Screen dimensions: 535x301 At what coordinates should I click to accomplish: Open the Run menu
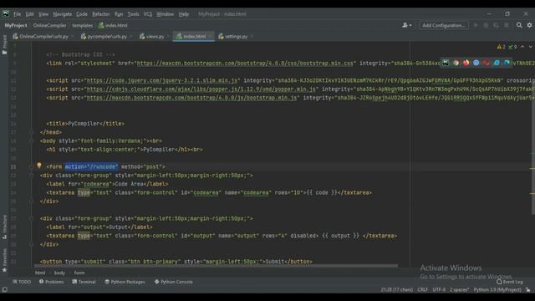[x=119, y=14]
